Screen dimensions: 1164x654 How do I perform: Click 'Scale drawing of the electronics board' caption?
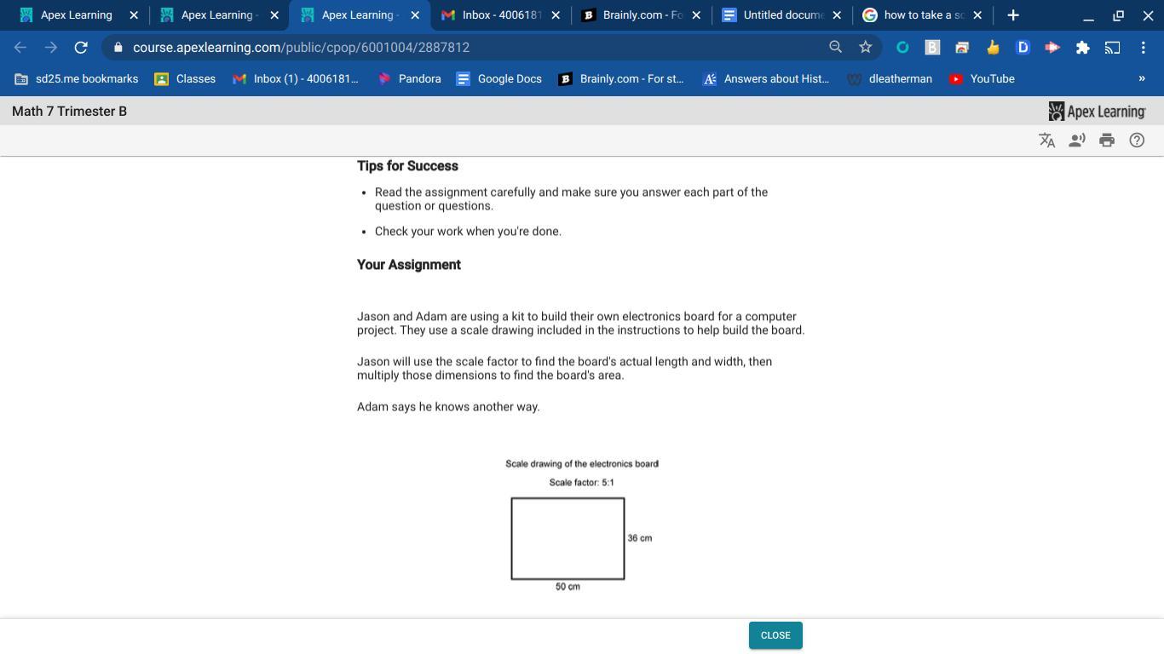tap(582, 464)
